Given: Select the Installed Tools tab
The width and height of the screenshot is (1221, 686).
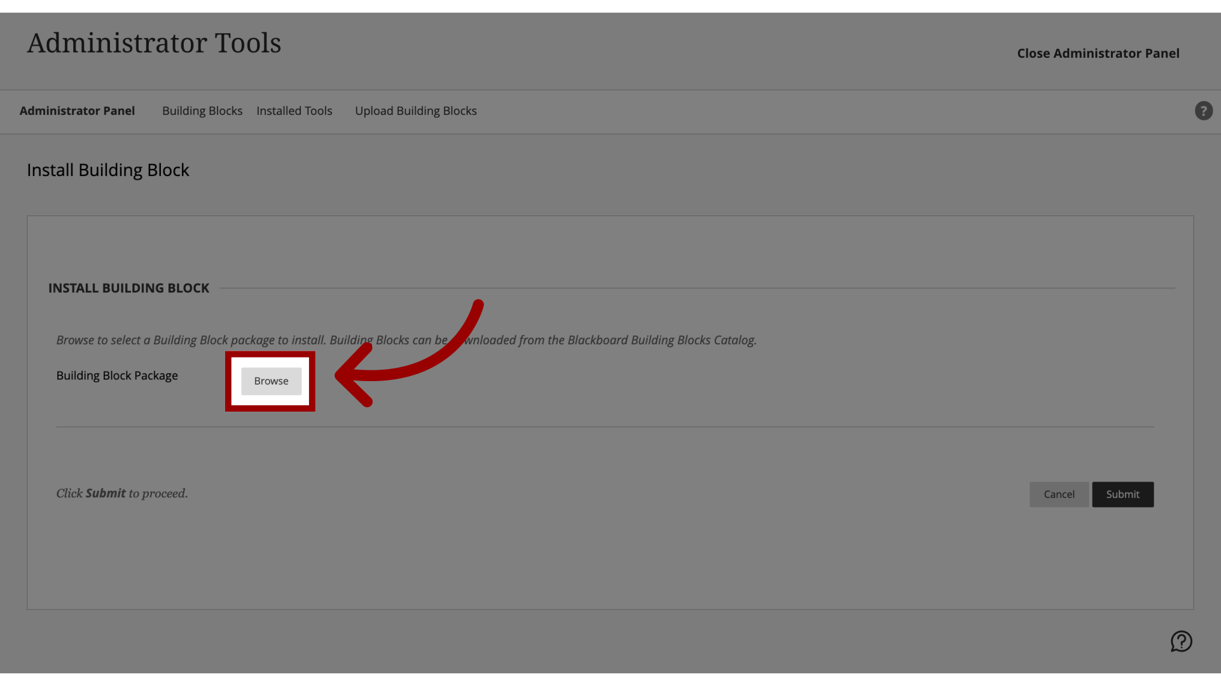Looking at the screenshot, I should tap(294, 111).
